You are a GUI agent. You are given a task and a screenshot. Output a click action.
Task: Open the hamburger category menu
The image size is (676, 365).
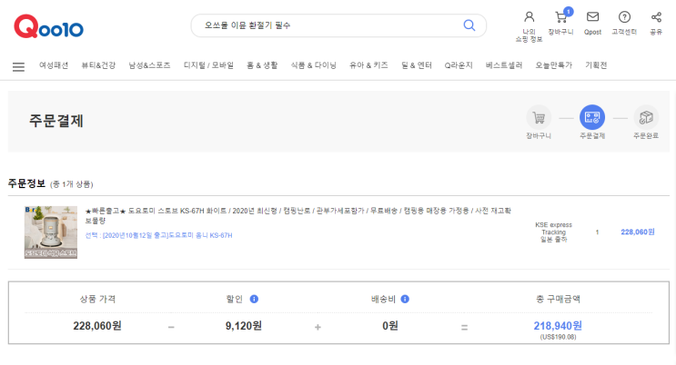tap(18, 66)
